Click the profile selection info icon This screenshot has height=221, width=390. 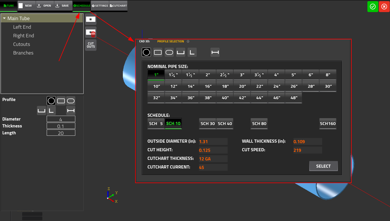pos(188,41)
